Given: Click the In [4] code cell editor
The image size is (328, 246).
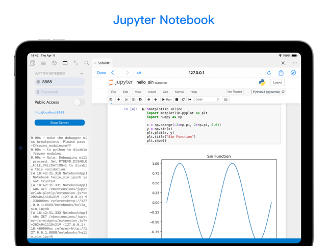Looking at the screenshot, I should point(213,125).
